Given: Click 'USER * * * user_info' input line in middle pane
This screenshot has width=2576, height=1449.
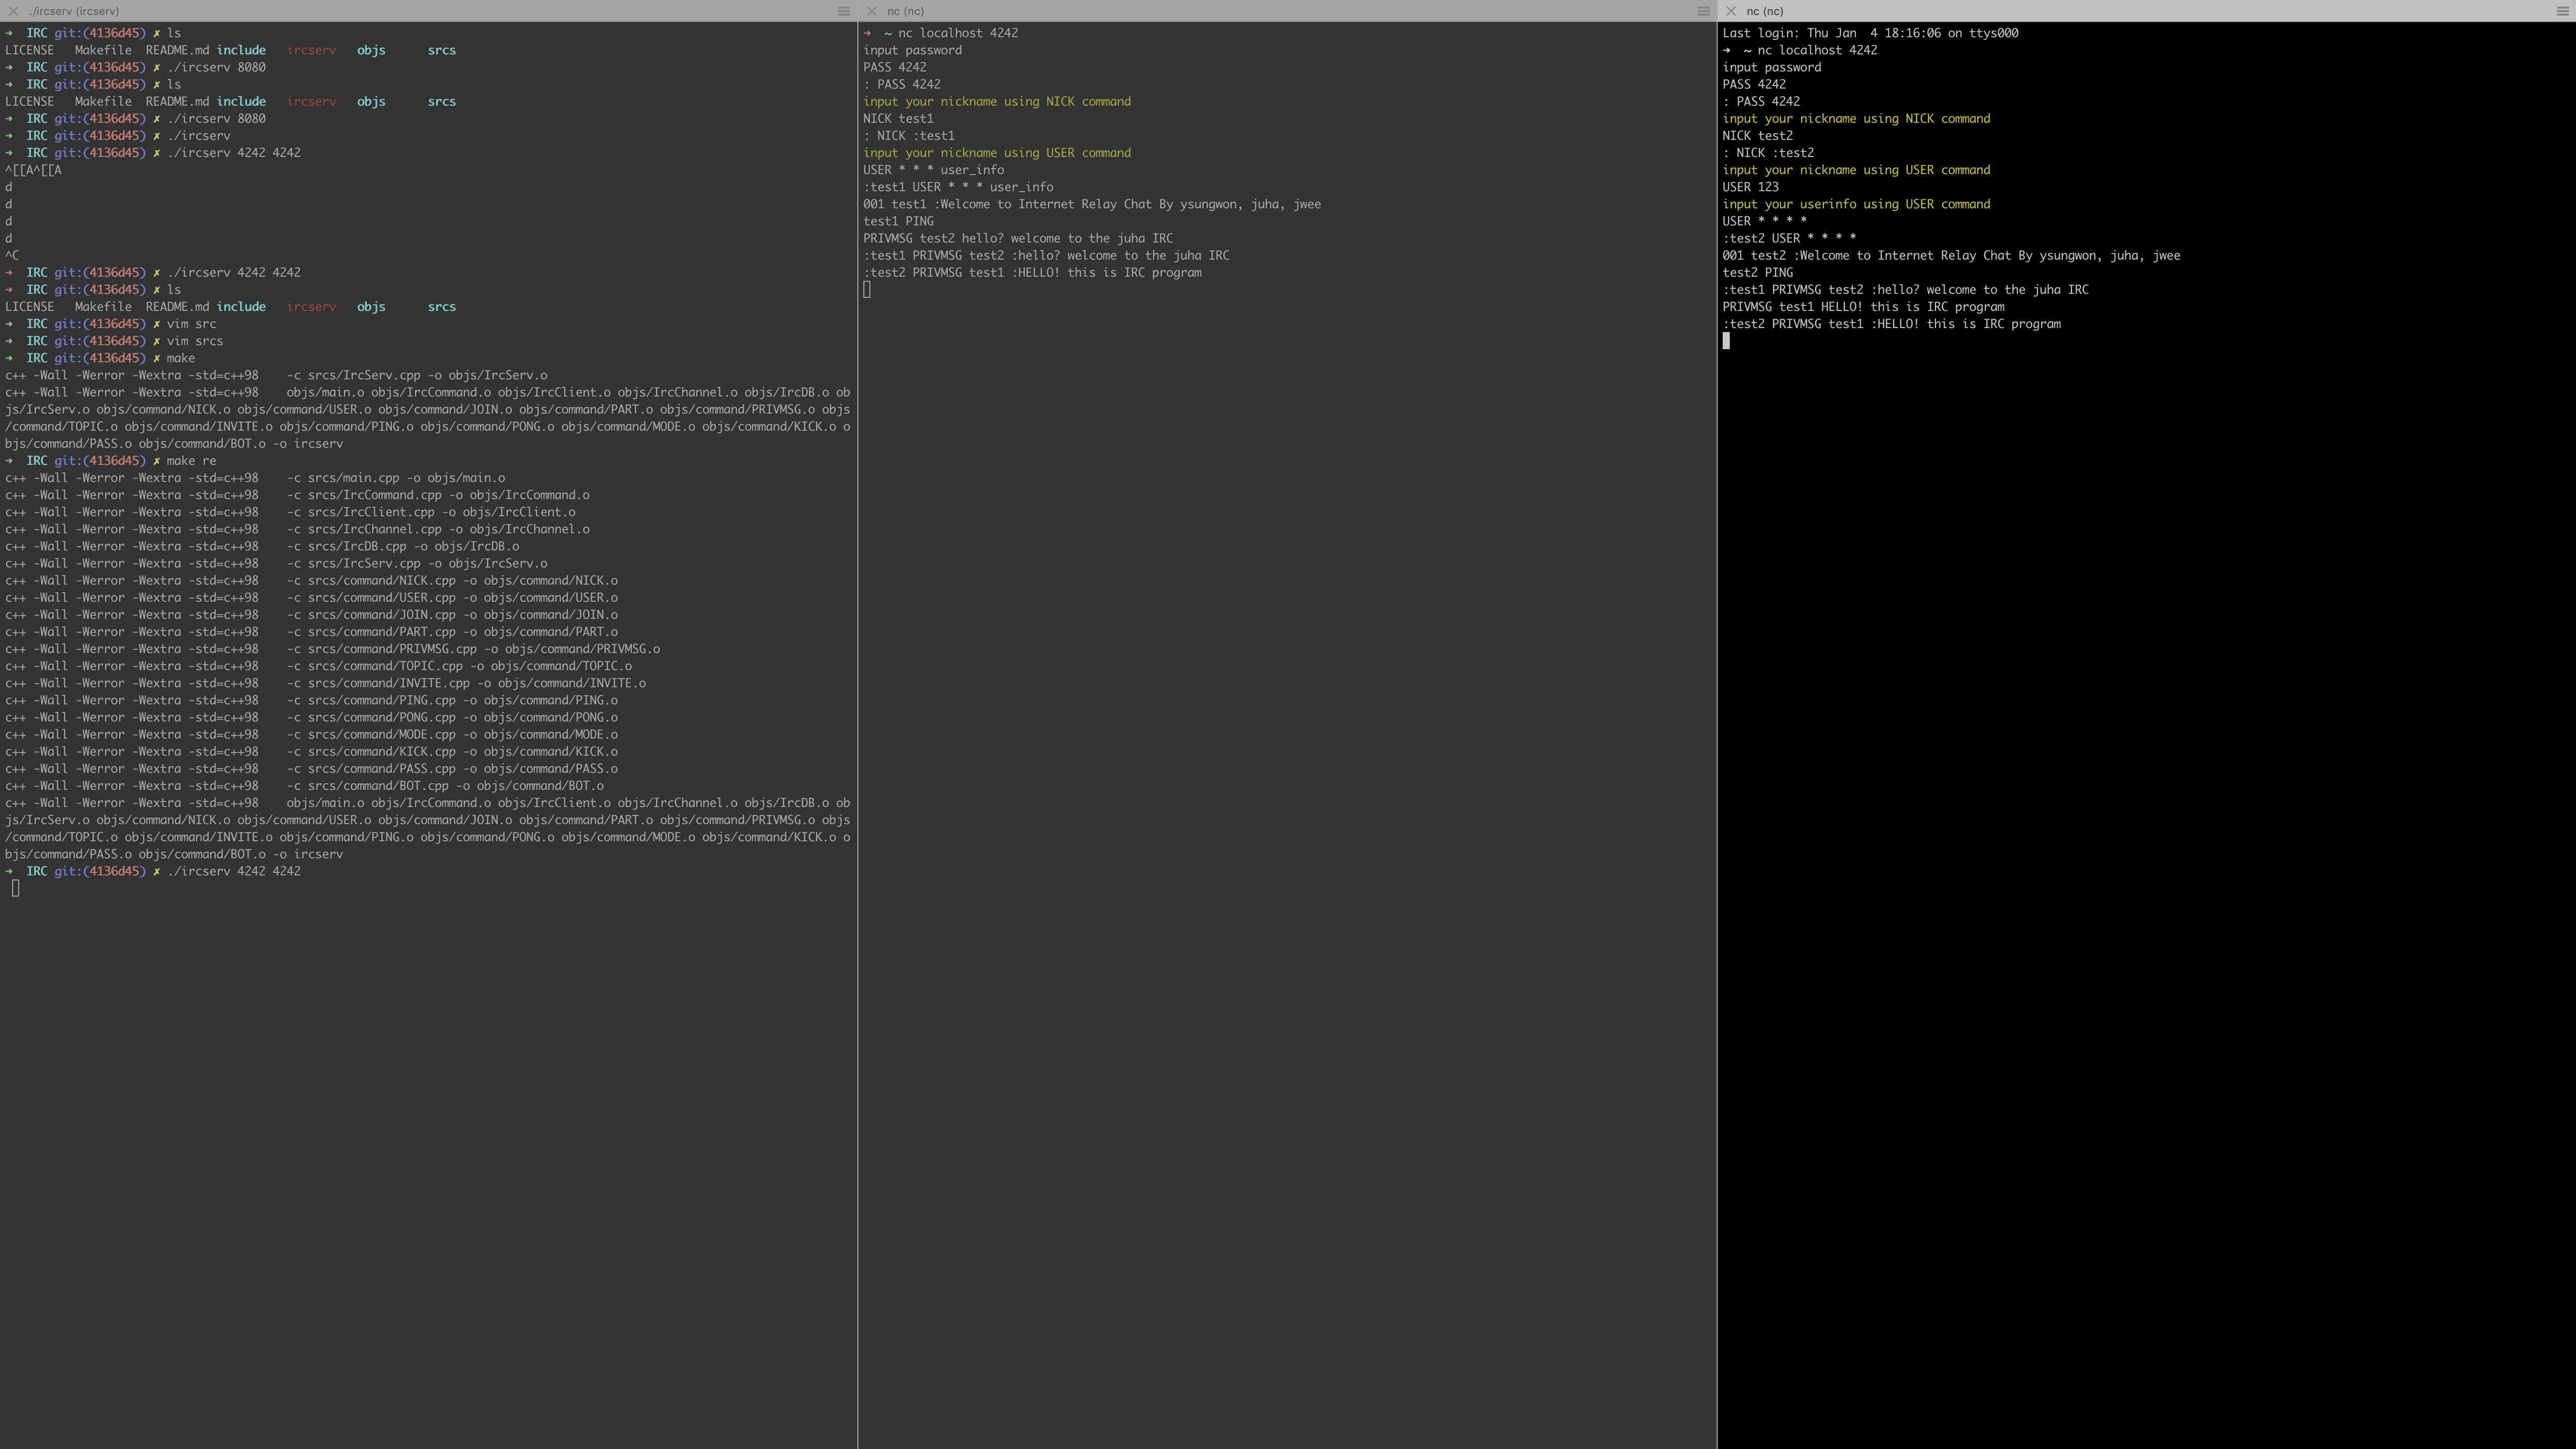Looking at the screenshot, I should click(933, 170).
